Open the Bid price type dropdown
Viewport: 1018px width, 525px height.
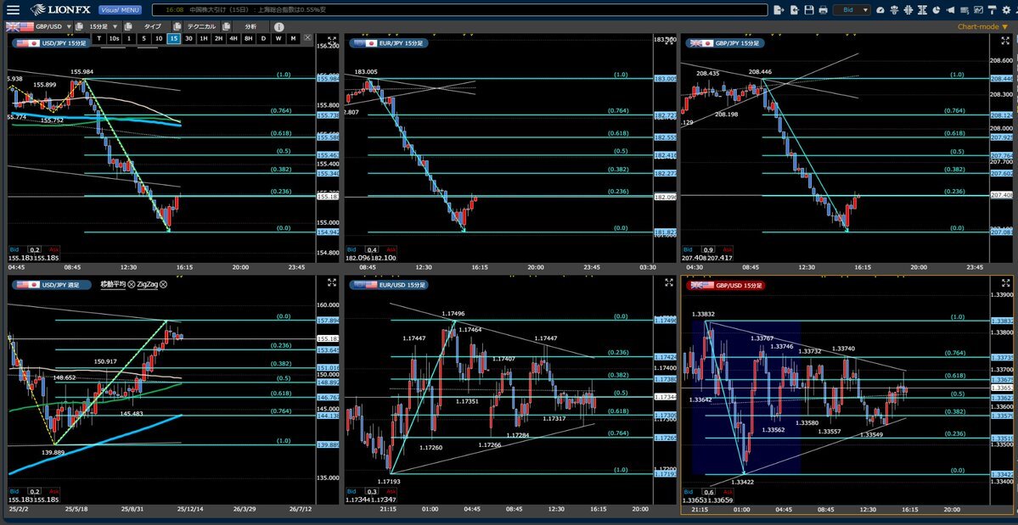pyautogui.click(x=852, y=9)
